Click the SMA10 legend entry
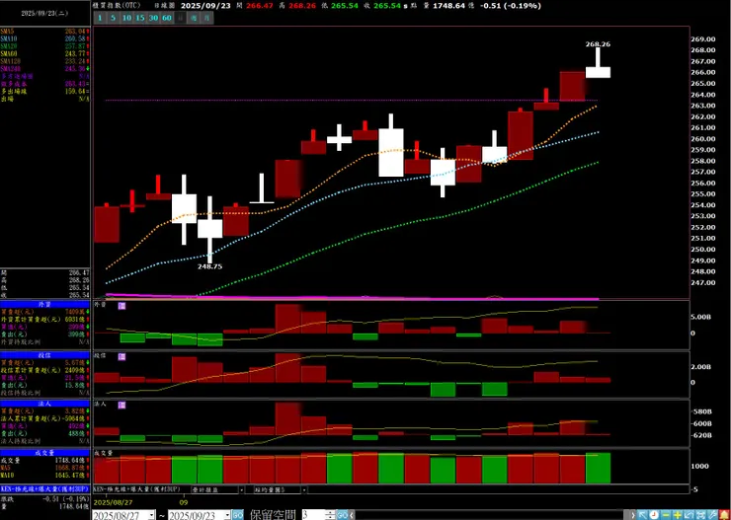Screen dimensions: 731x520 click(45, 38)
